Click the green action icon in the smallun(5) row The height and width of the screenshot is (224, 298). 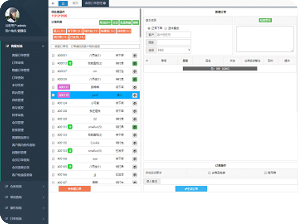tap(135, 127)
